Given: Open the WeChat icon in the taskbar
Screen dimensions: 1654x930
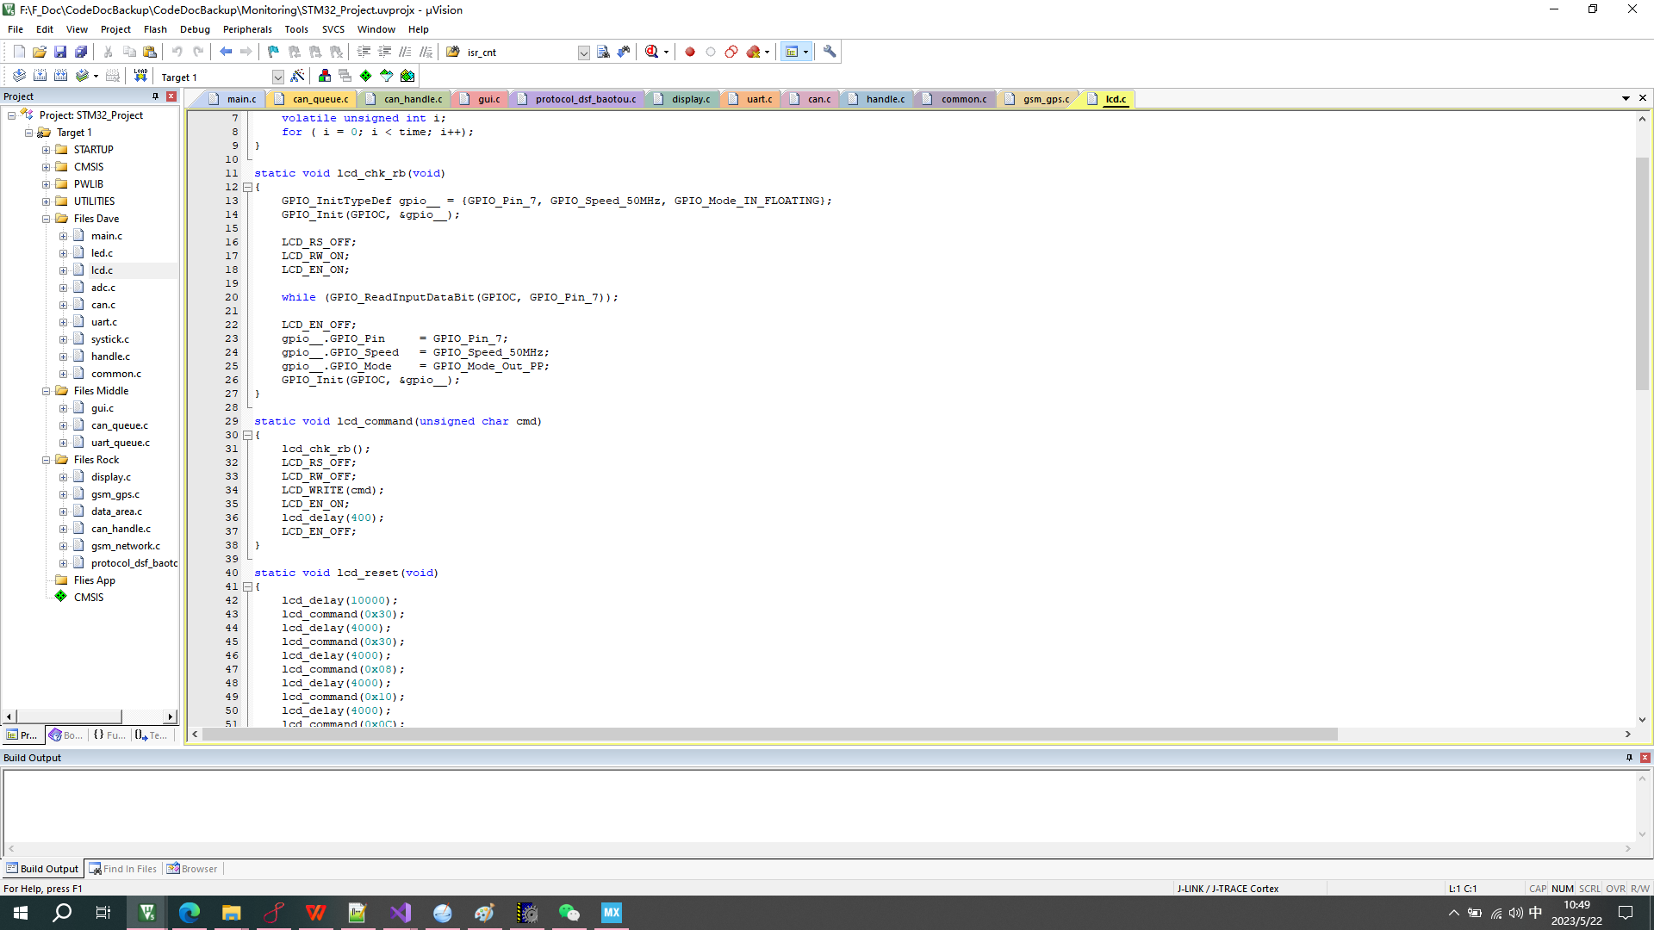Looking at the screenshot, I should (x=569, y=913).
